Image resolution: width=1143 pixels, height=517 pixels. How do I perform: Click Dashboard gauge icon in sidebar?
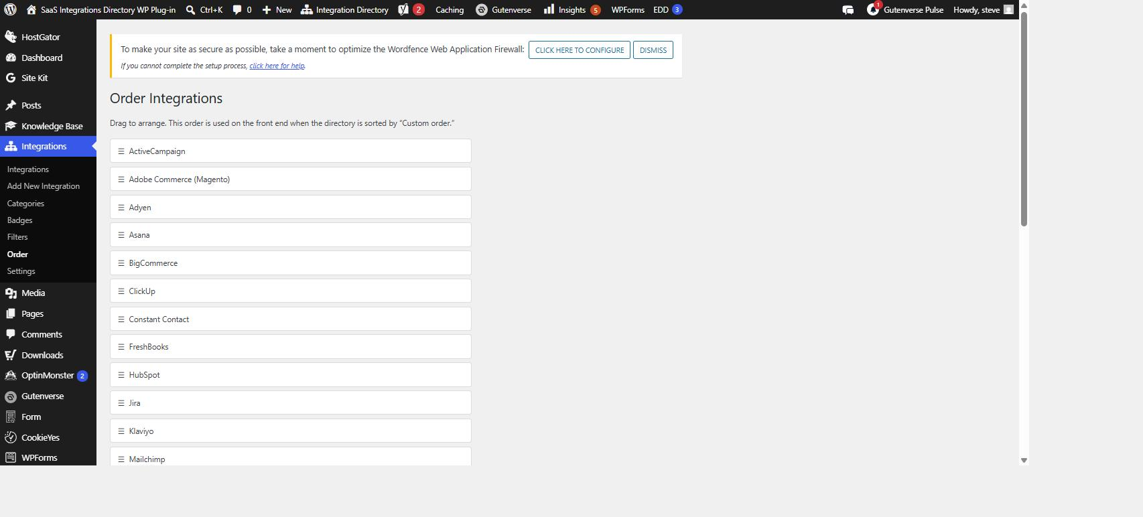coord(11,58)
